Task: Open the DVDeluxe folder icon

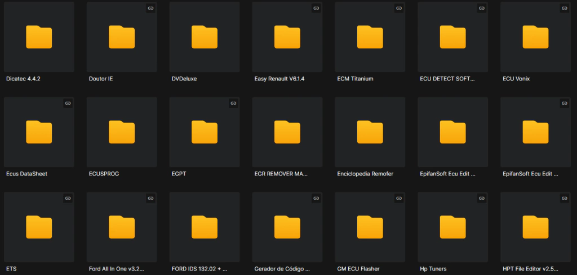Action: coord(205,37)
